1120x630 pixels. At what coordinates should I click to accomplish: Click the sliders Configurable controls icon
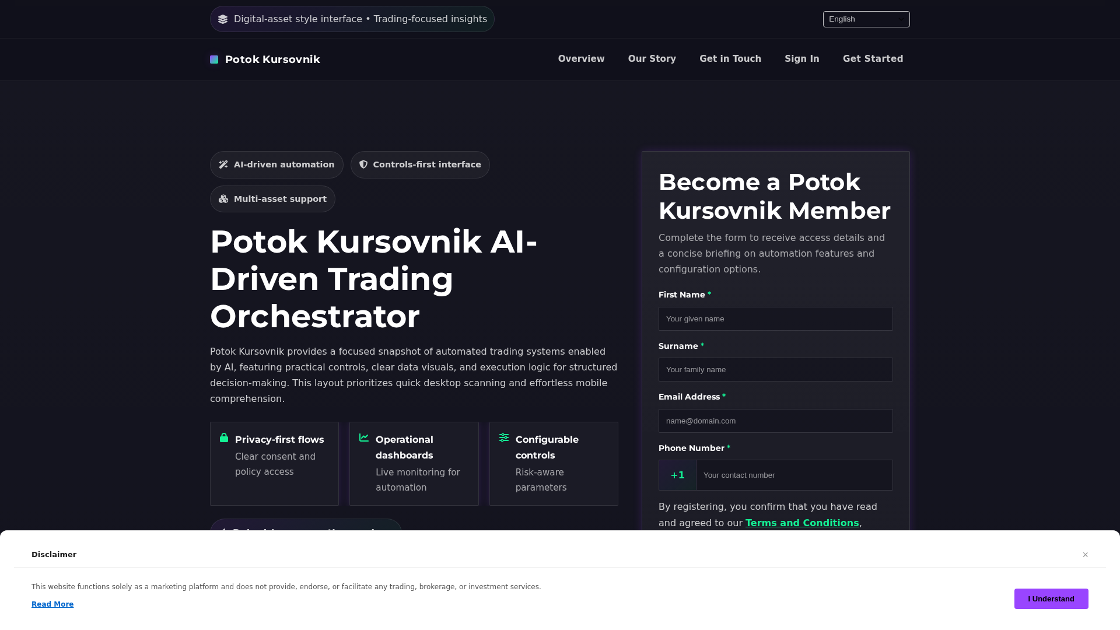pyautogui.click(x=504, y=437)
